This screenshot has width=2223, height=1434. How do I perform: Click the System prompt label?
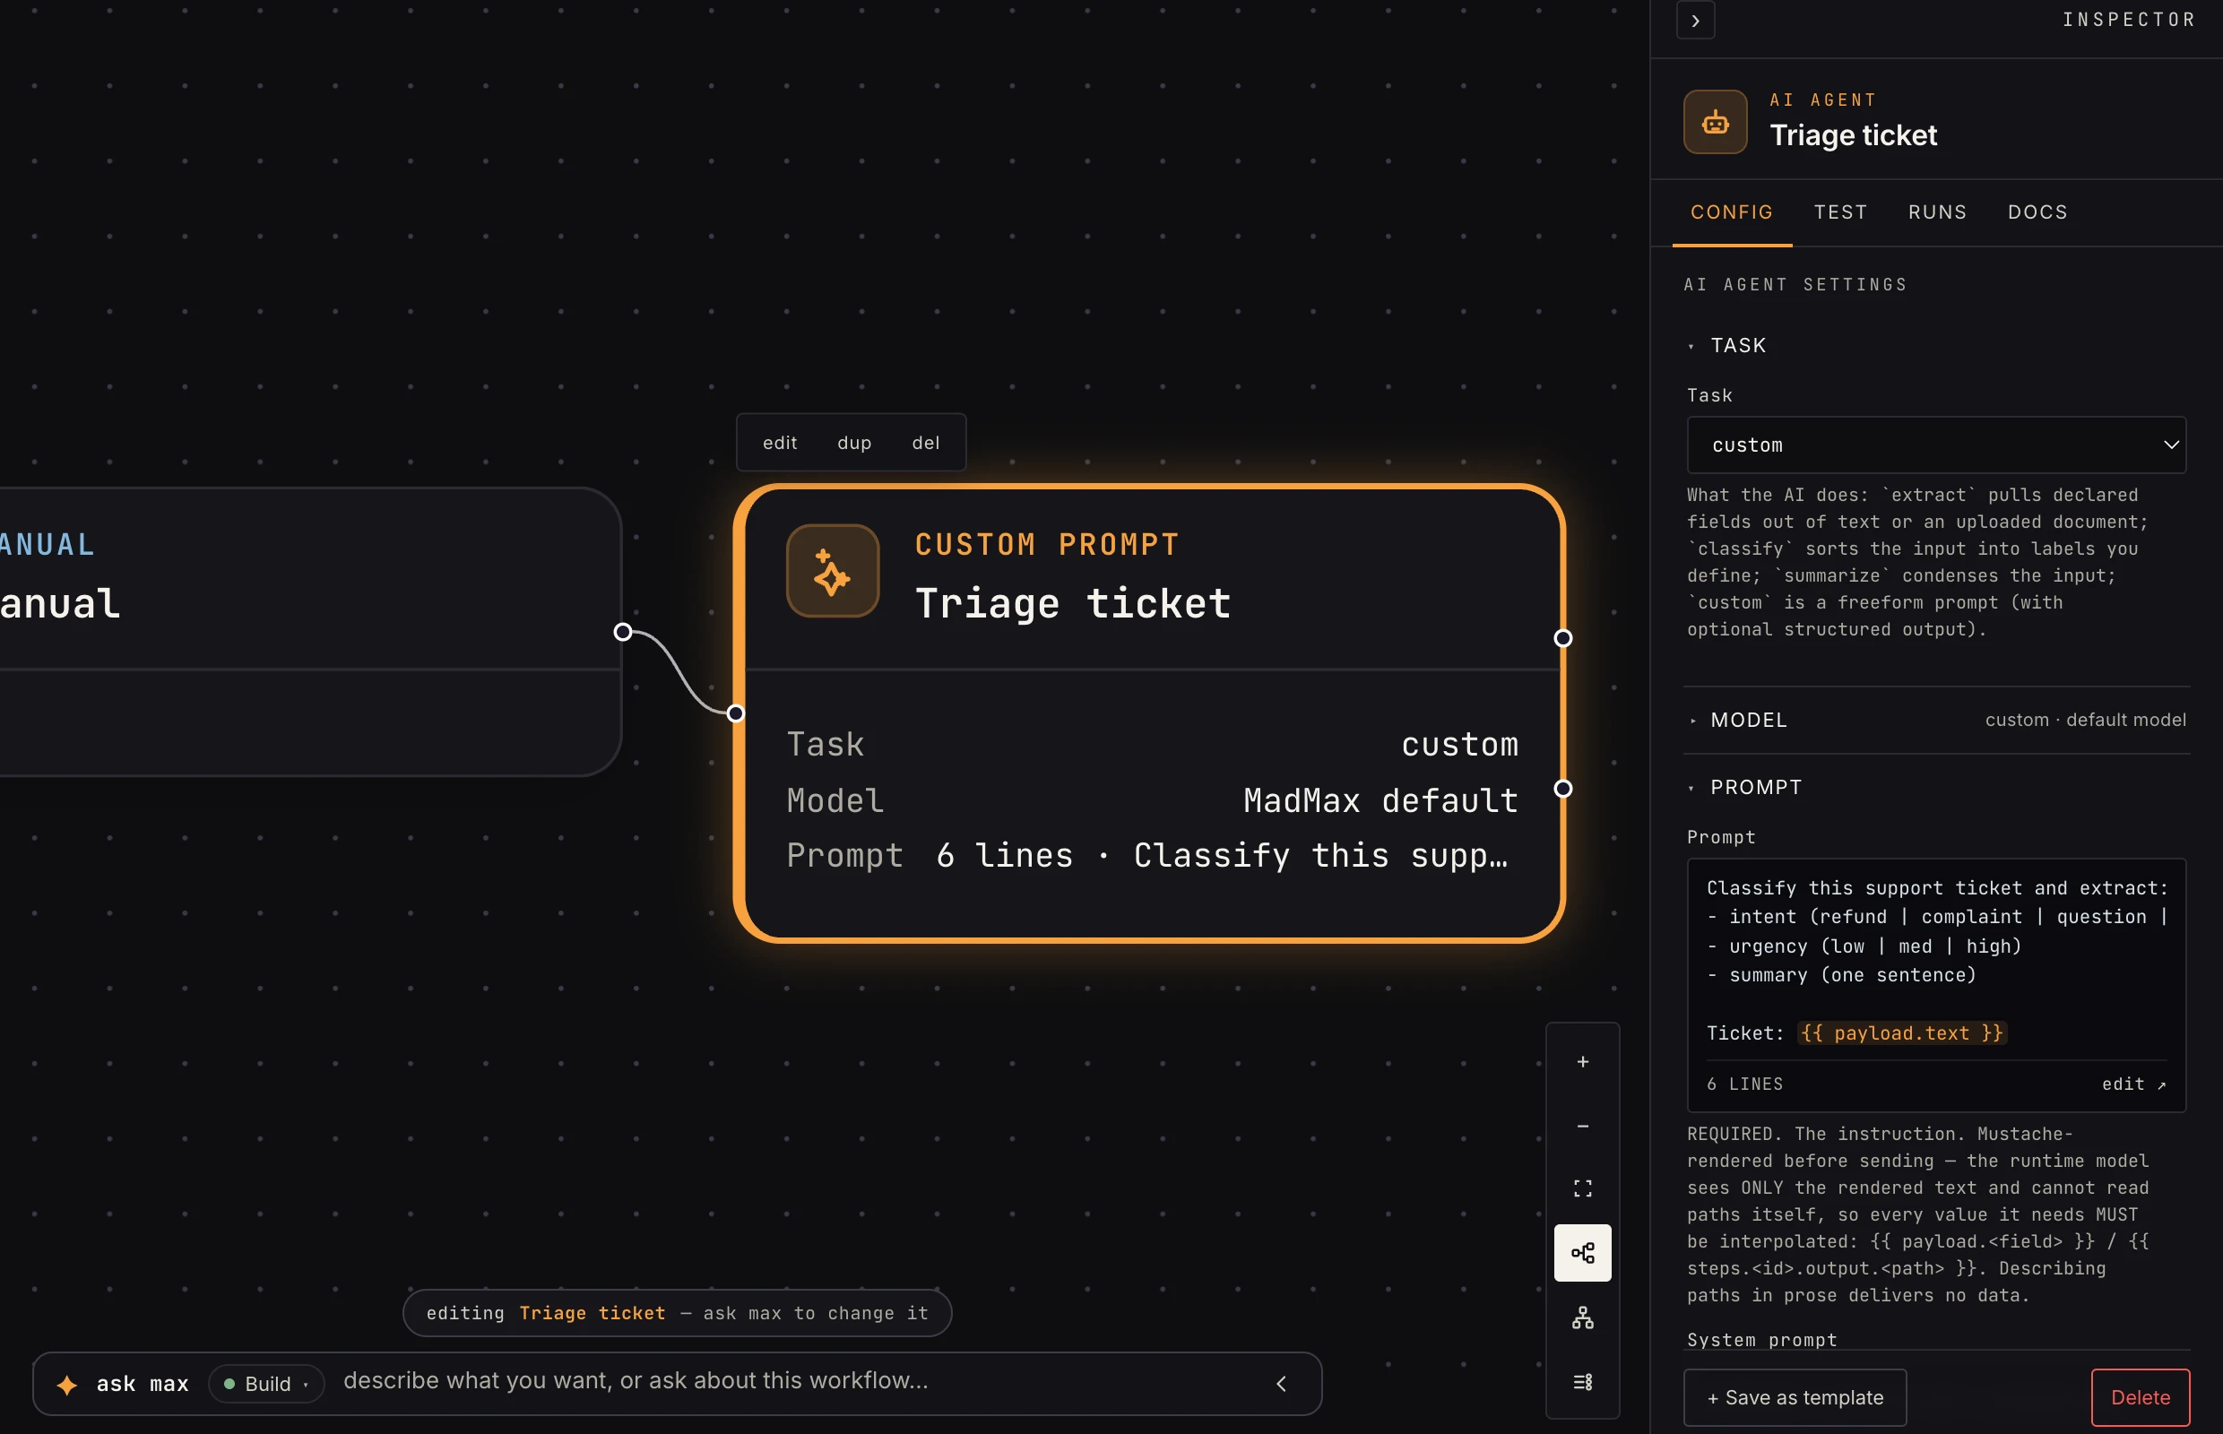point(1761,1340)
